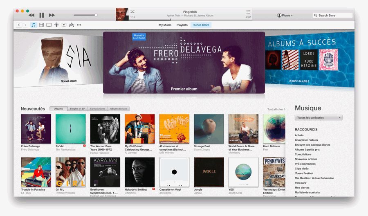The image size is (368, 216).
Task: Open the Pe'ahi album cover
Action: pyautogui.click(x=71, y=129)
